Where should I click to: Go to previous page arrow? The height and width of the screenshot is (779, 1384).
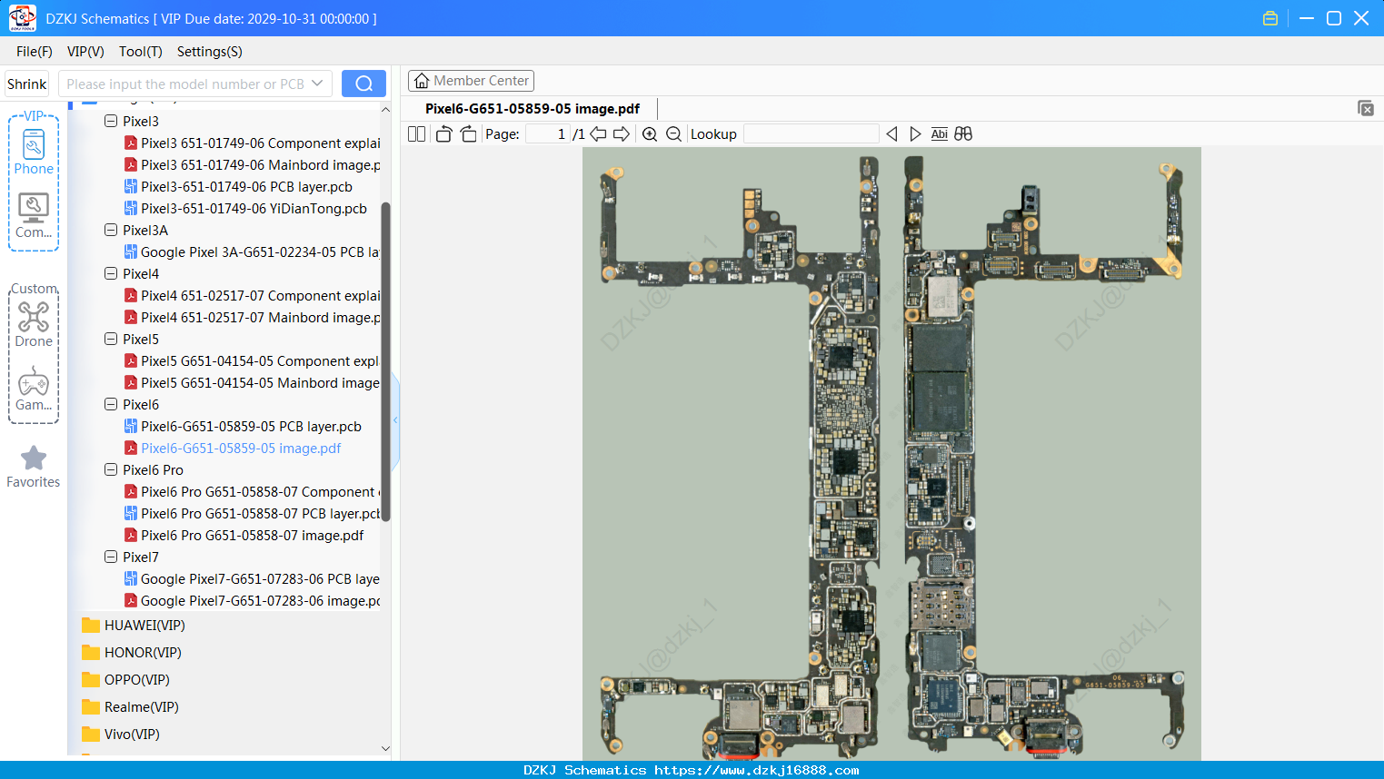click(x=598, y=134)
